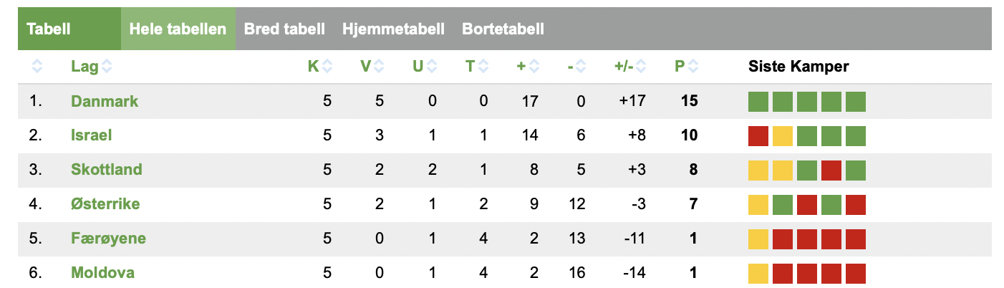Open the Hjemmetabell tab

click(x=393, y=29)
